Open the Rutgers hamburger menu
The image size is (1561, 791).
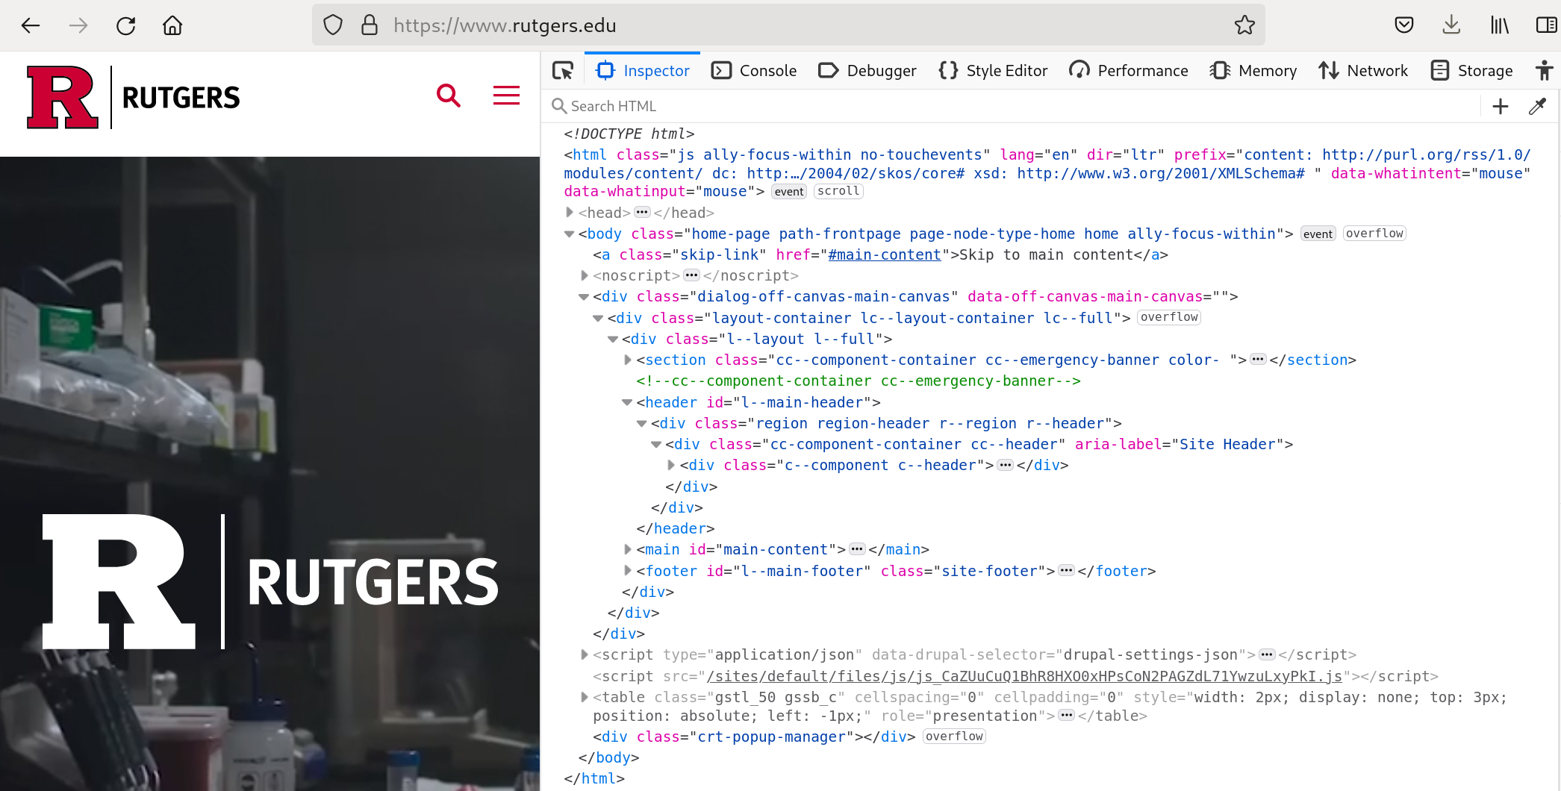point(506,96)
